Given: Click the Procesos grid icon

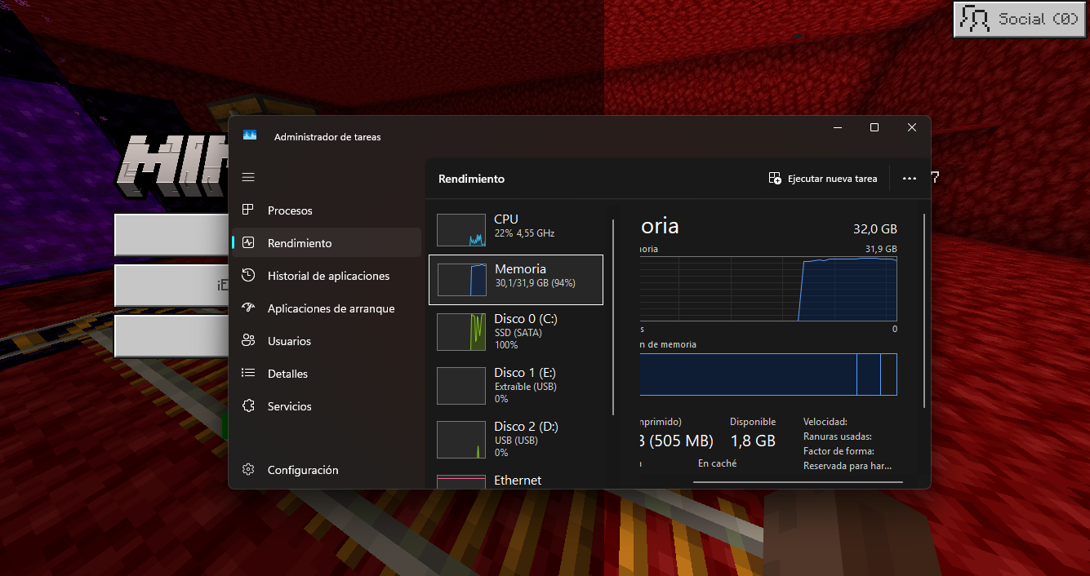Looking at the screenshot, I should click(248, 210).
